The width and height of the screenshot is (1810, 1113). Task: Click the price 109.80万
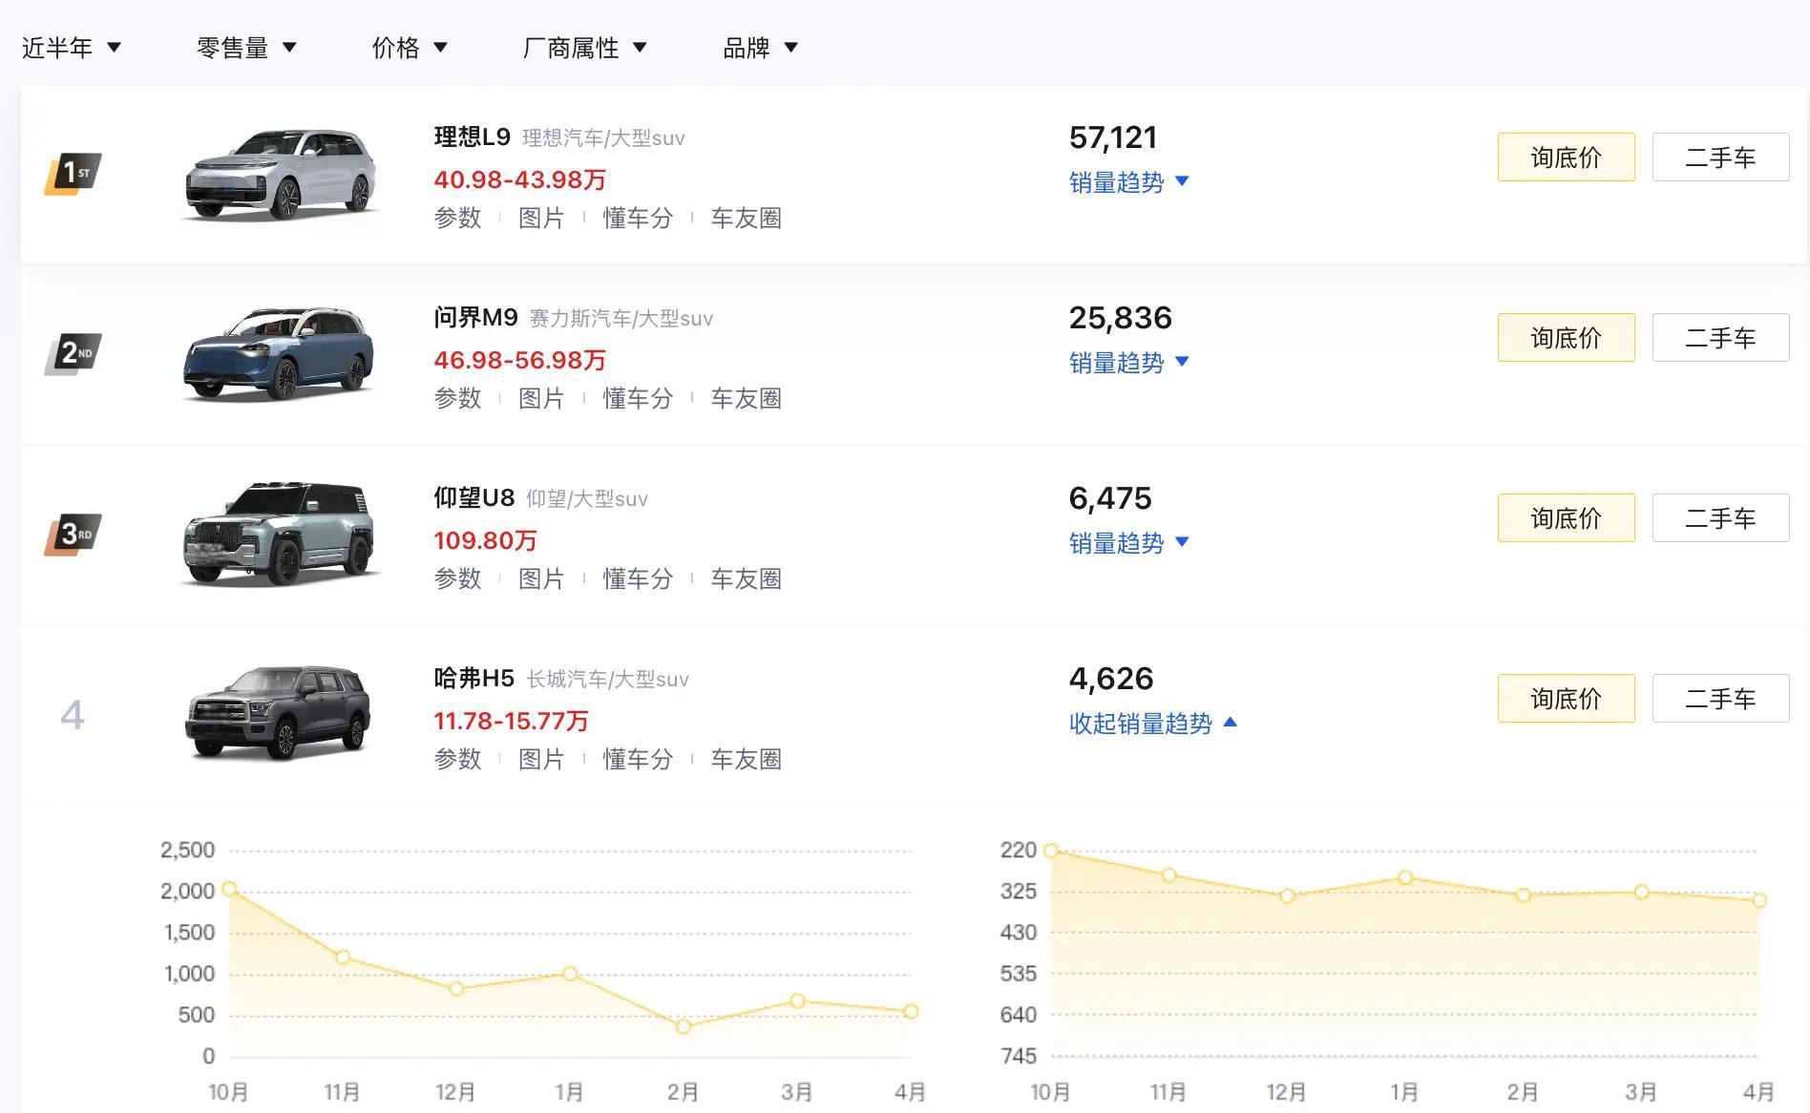(x=485, y=540)
